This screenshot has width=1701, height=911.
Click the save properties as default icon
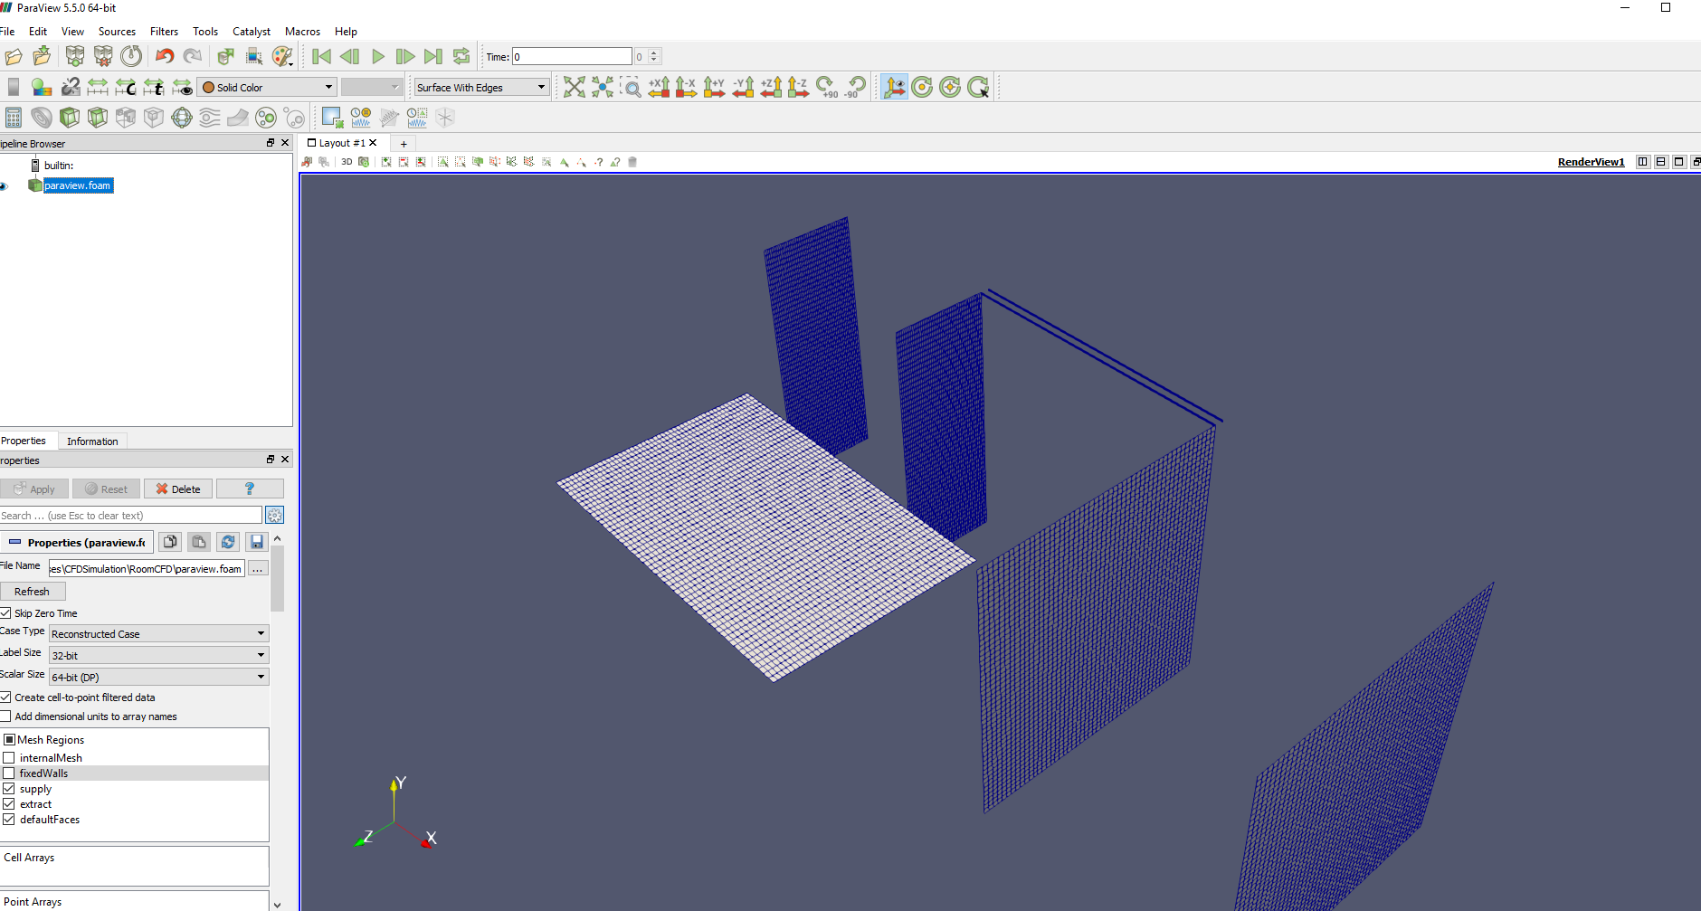point(257,542)
